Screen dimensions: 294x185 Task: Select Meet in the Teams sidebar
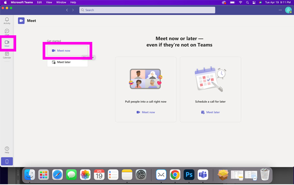pos(7,43)
